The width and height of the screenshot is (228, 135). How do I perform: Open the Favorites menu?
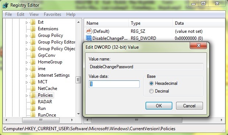click(x=52, y=14)
